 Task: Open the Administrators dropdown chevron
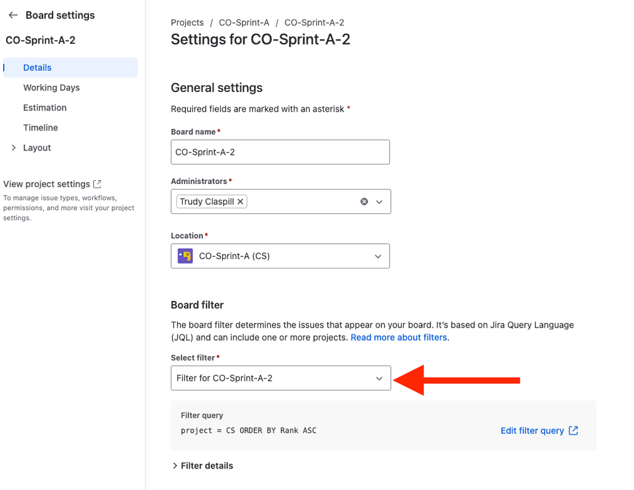pyautogui.click(x=380, y=202)
